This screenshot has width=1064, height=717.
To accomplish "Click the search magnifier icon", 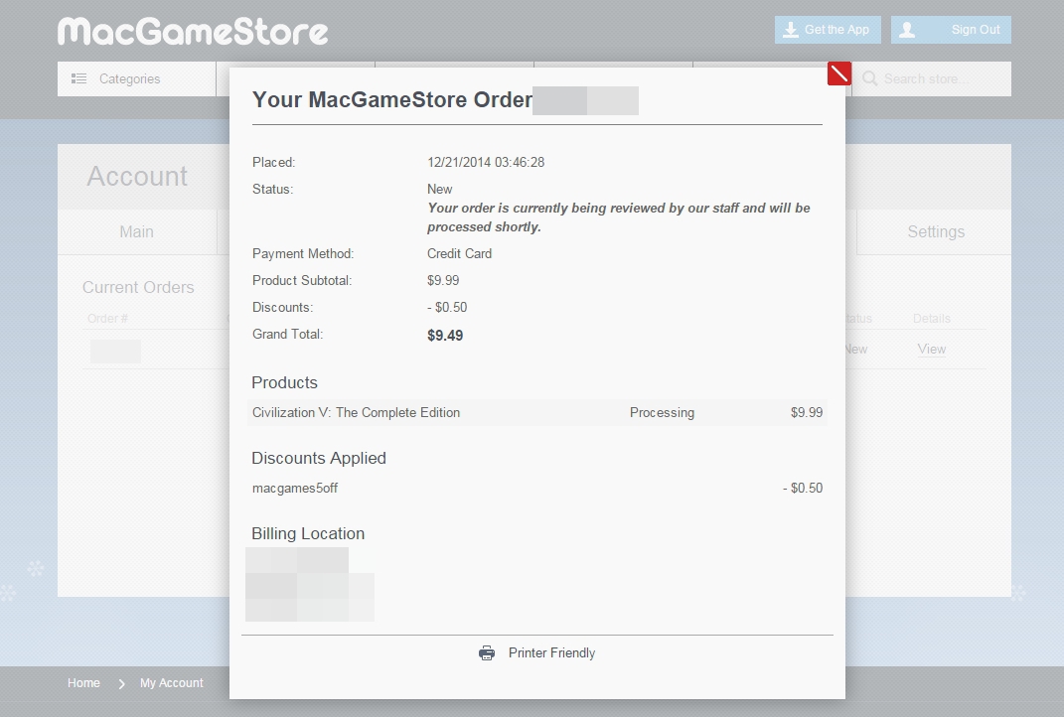I will click(x=869, y=78).
